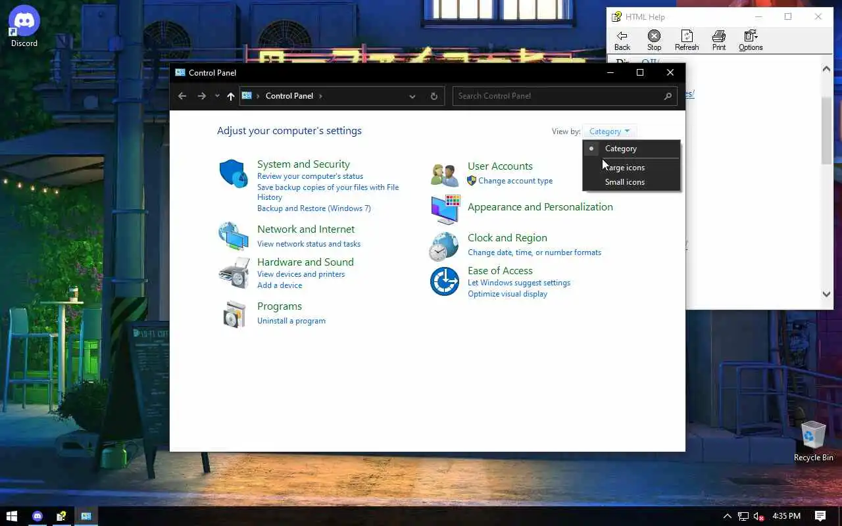Screen dimensions: 842x526
Task: Click the Control Panel title bar icon
Action: 180,73
